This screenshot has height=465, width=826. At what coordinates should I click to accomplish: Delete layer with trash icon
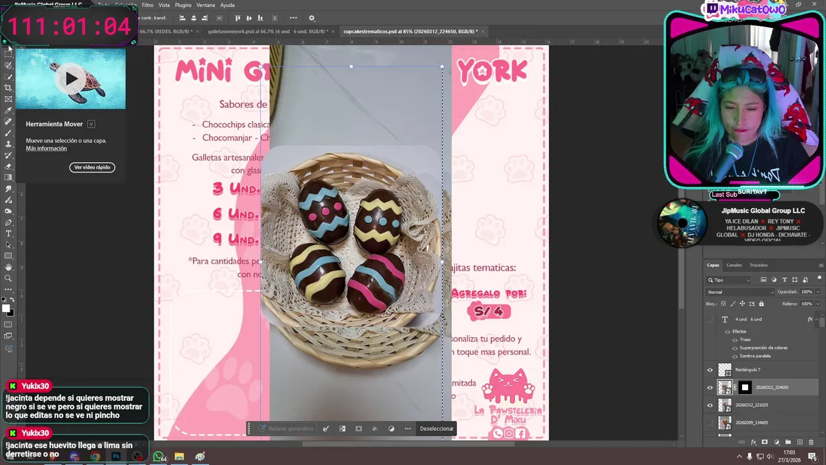pos(812,442)
